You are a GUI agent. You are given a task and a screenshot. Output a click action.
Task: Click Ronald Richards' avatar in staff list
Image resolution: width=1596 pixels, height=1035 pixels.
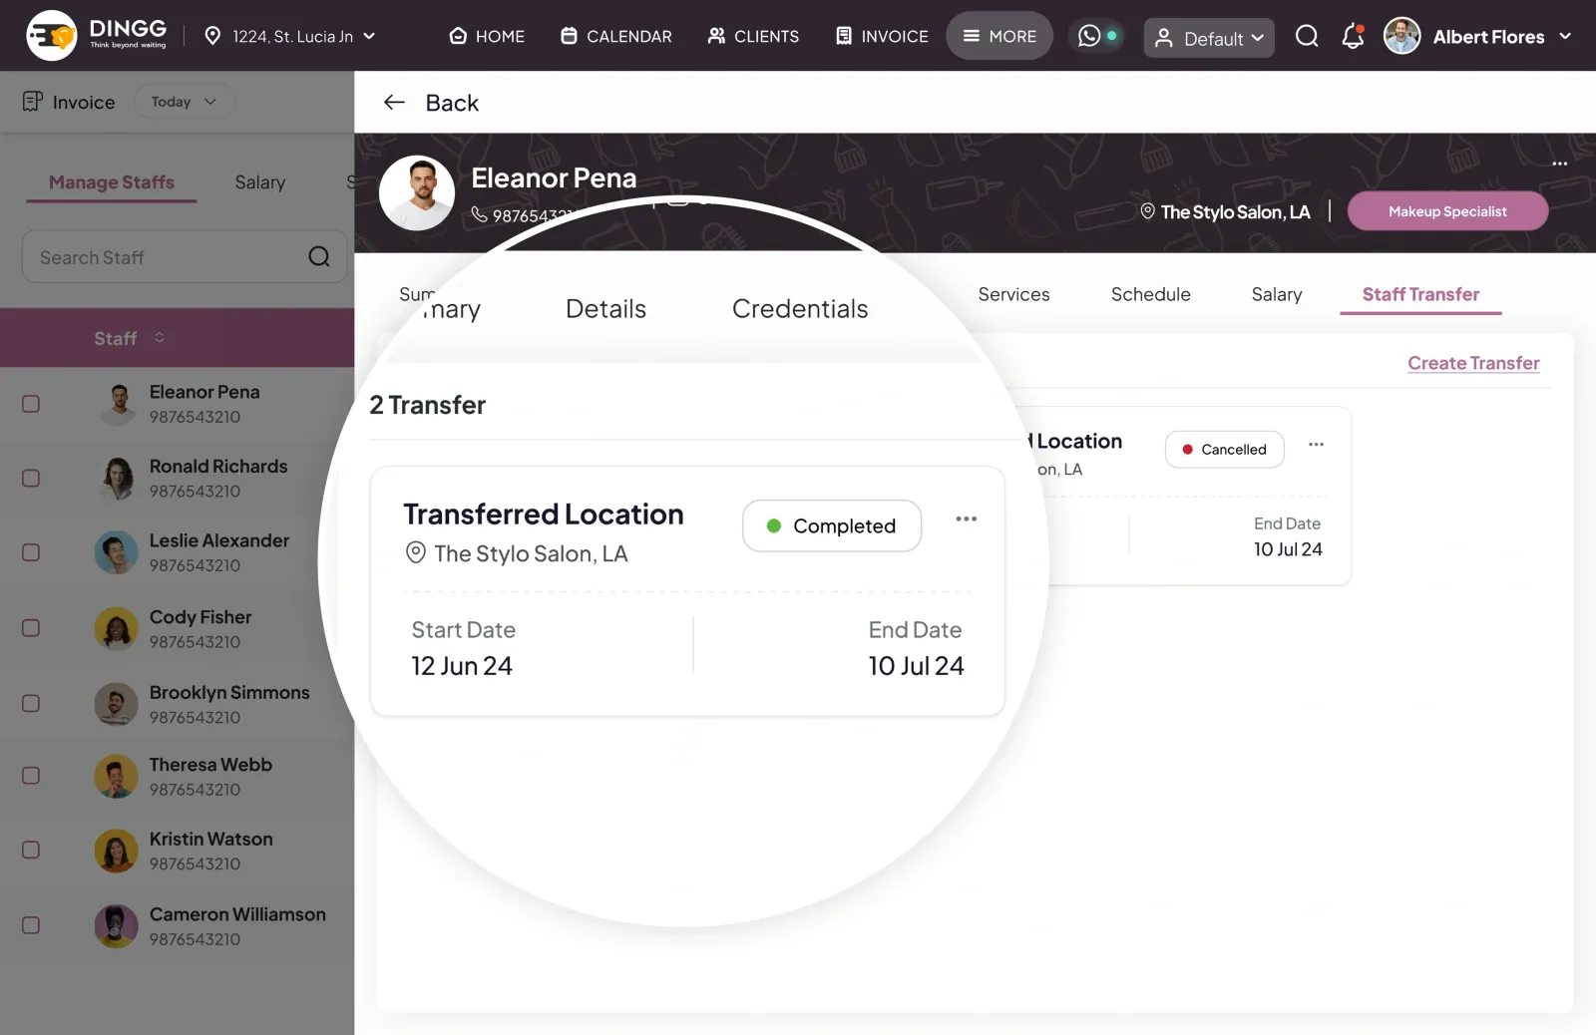117,479
